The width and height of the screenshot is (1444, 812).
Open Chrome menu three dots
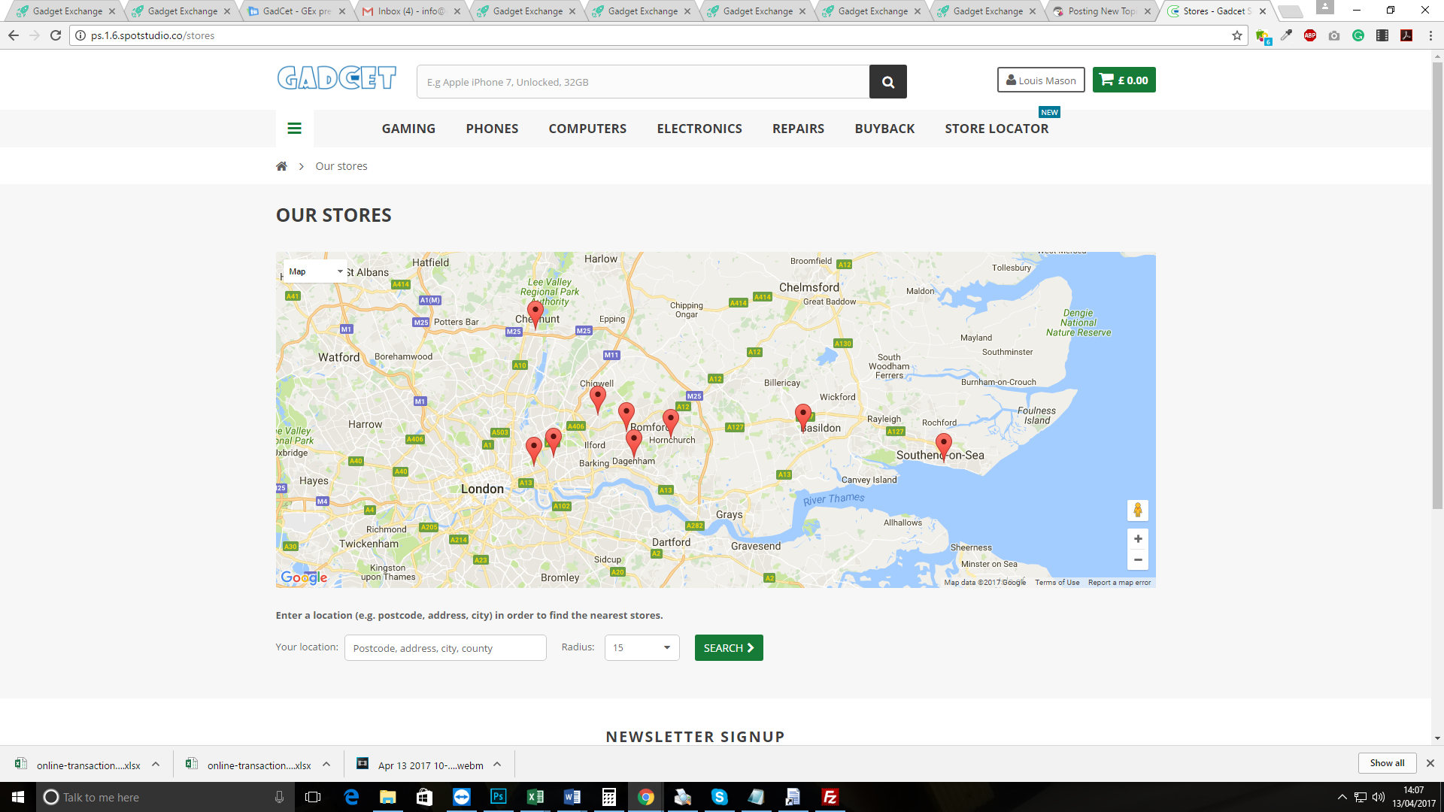[x=1430, y=35]
